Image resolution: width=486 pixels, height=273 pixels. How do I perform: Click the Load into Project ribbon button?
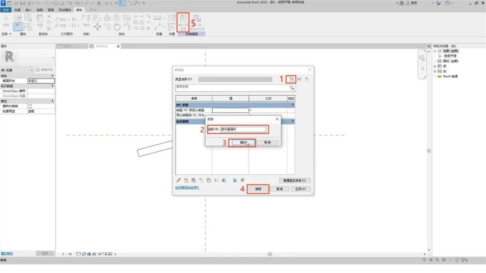(x=183, y=22)
